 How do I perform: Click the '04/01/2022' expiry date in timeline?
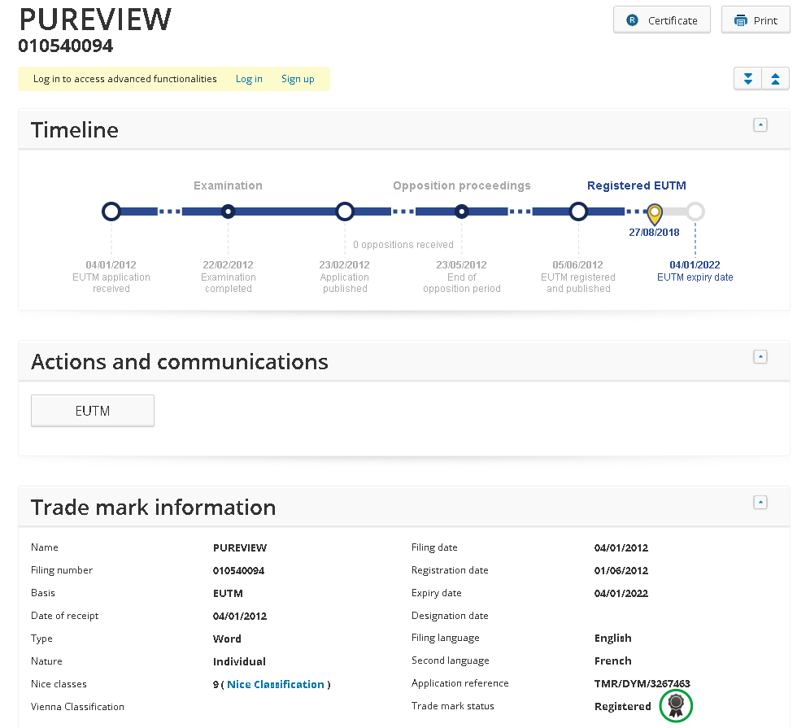pos(695,265)
